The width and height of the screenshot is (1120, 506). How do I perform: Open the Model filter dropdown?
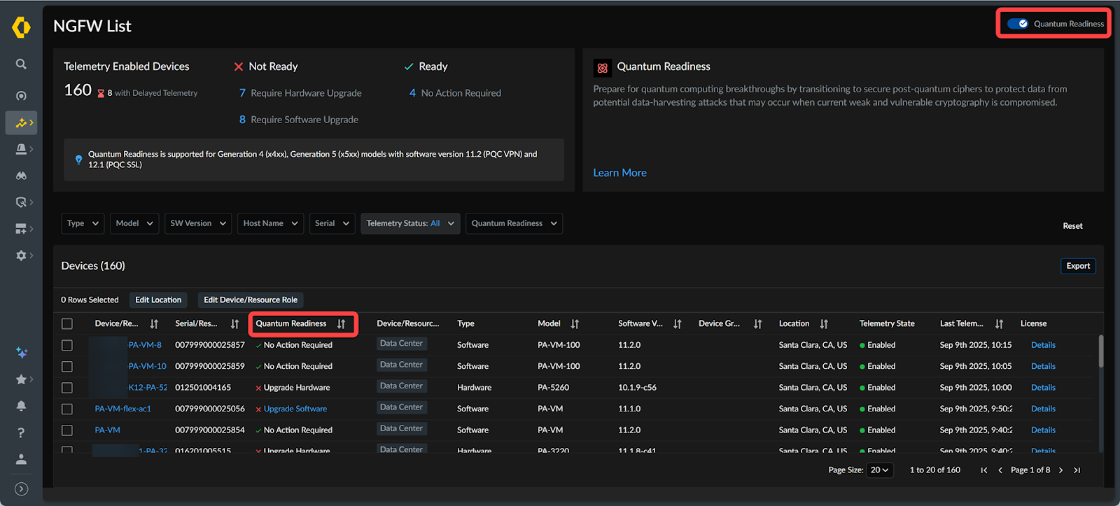[x=133, y=223]
